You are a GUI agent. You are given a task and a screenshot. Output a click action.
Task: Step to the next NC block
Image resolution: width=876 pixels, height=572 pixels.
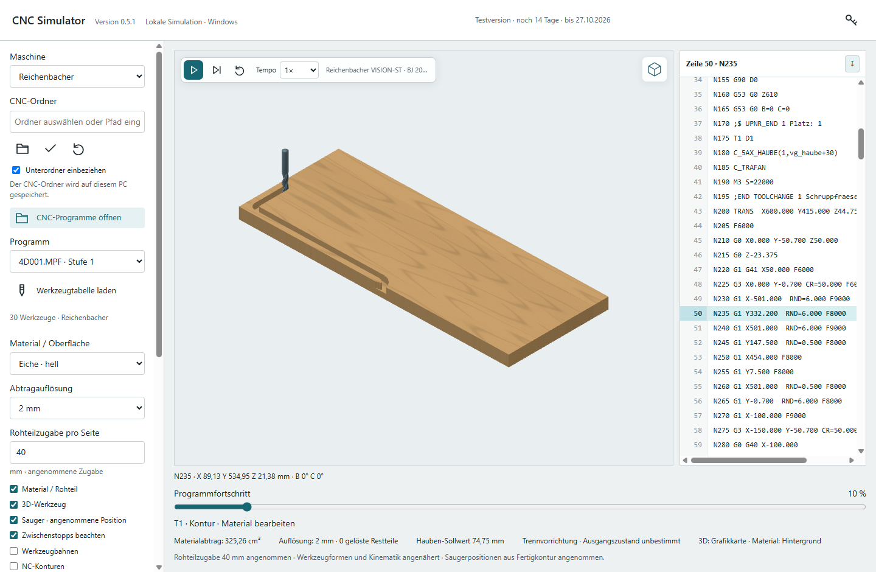[x=217, y=70]
